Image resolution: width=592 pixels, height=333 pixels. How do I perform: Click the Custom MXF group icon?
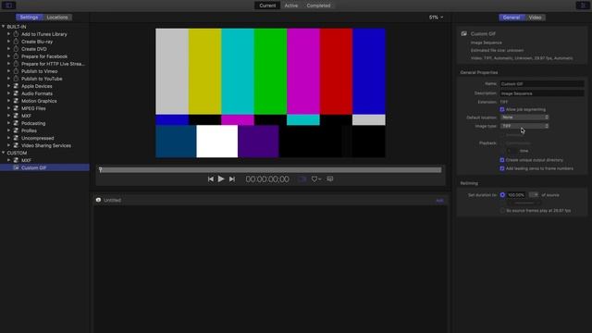16,160
